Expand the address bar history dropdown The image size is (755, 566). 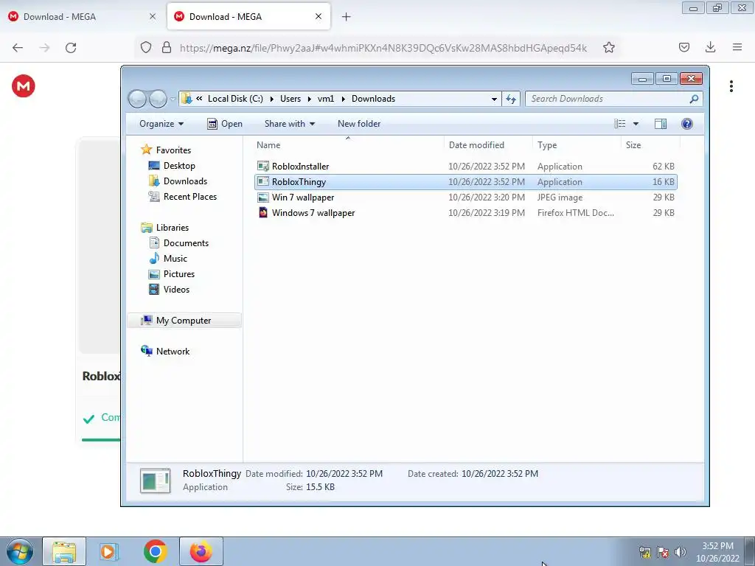(x=494, y=99)
